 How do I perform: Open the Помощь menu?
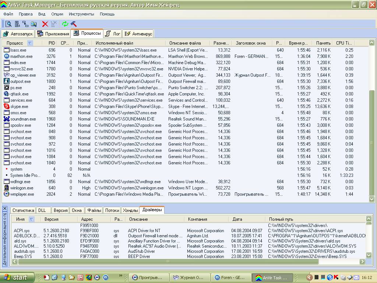point(107,14)
